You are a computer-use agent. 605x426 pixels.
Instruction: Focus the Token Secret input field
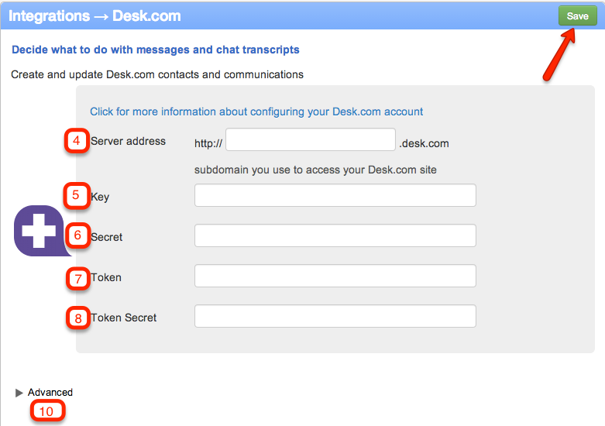(335, 316)
